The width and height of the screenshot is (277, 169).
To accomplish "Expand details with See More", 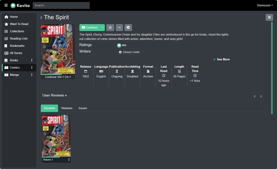I will point(222,60).
